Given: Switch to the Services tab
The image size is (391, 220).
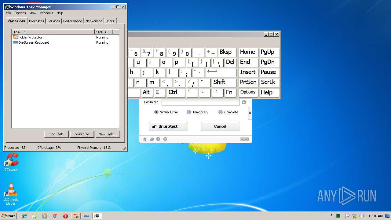Looking at the screenshot, I should tap(53, 21).
